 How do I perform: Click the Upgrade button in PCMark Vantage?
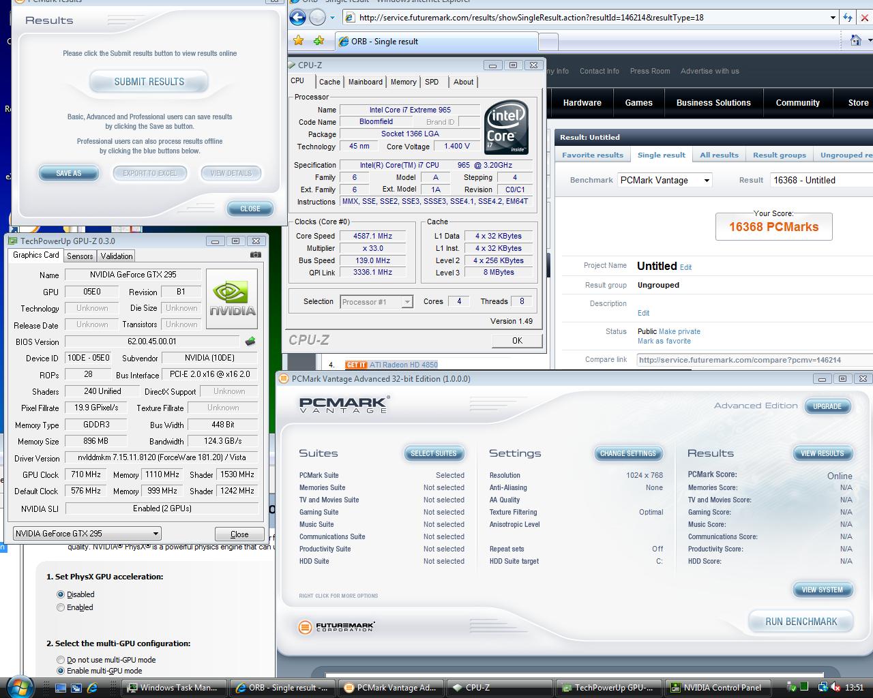point(827,406)
